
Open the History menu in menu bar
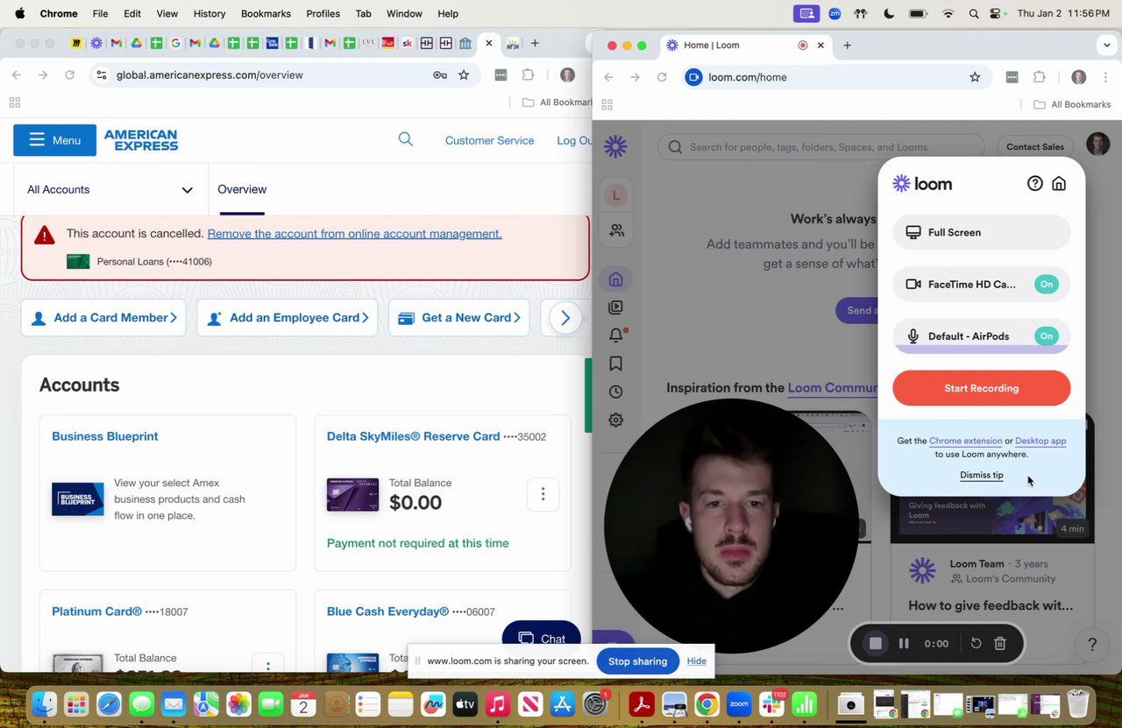209,13
